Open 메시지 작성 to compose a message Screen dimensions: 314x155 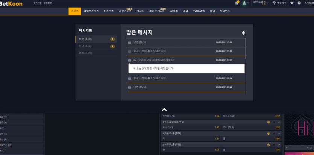tap(96, 53)
